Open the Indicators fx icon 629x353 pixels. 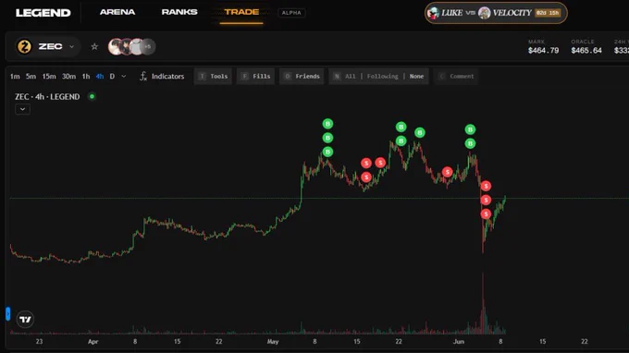coord(143,76)
